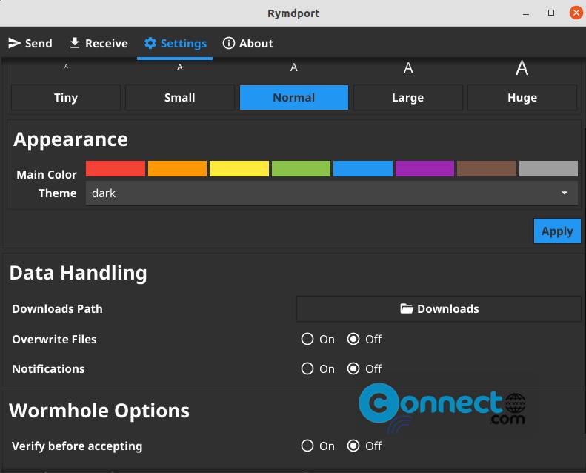Click the Receive download arrow icon
Screen dimensions: 586x473
click(x=75, y=43)
